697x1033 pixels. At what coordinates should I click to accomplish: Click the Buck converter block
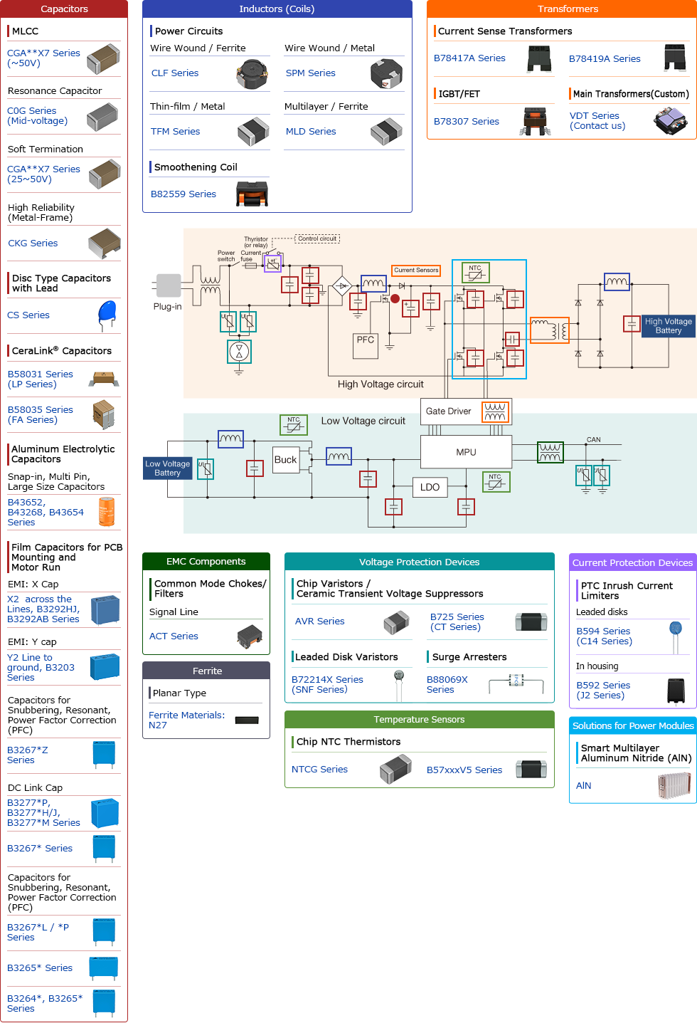[x=285, y=460]
